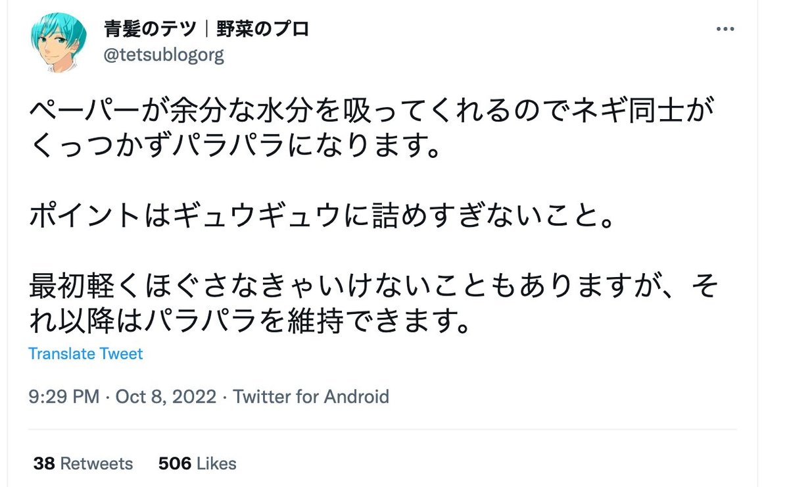
Task: Click the 38 retweet count number
Action: click(x=43, y=463)
